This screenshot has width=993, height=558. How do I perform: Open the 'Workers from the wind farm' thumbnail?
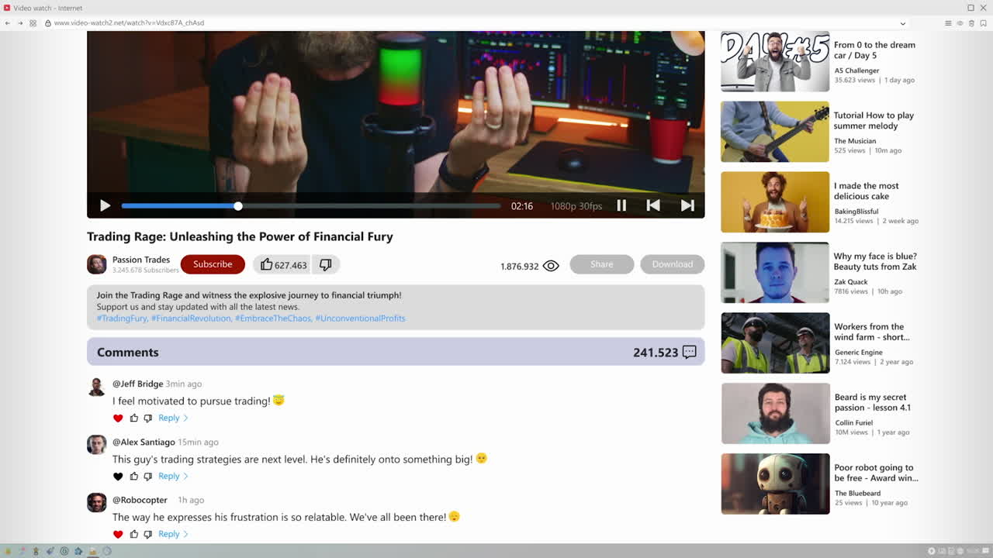[775, 343]
